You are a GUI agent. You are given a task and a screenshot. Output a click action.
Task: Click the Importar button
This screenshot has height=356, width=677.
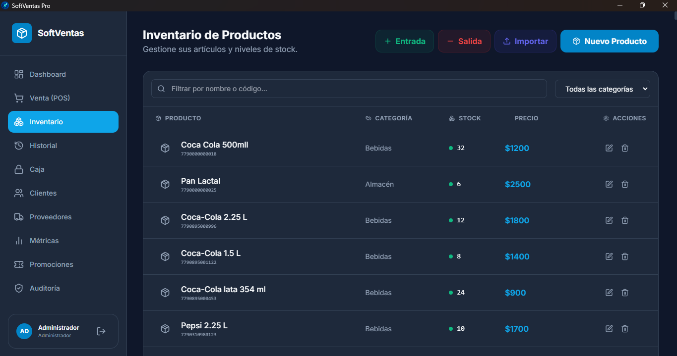[x=525, y=41]
